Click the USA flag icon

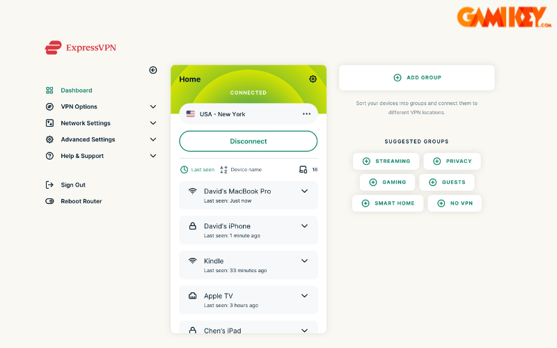tap(191, 114)
